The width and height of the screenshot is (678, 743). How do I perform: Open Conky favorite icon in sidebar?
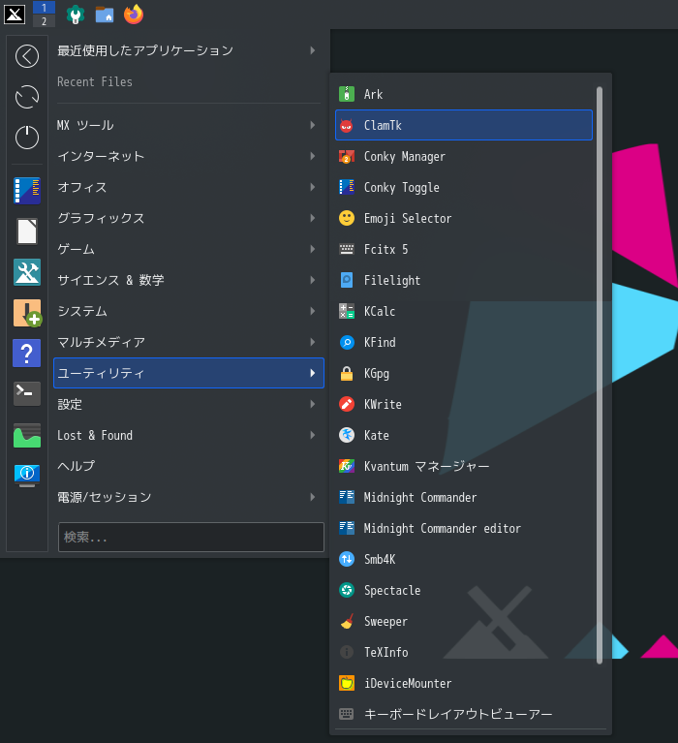pyautogui.click(x=27, y=191)
